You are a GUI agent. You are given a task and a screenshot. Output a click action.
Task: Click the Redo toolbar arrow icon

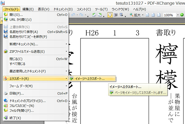coord(81,15)
